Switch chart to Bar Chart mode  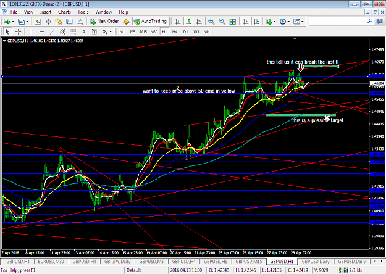pos(178,22)
